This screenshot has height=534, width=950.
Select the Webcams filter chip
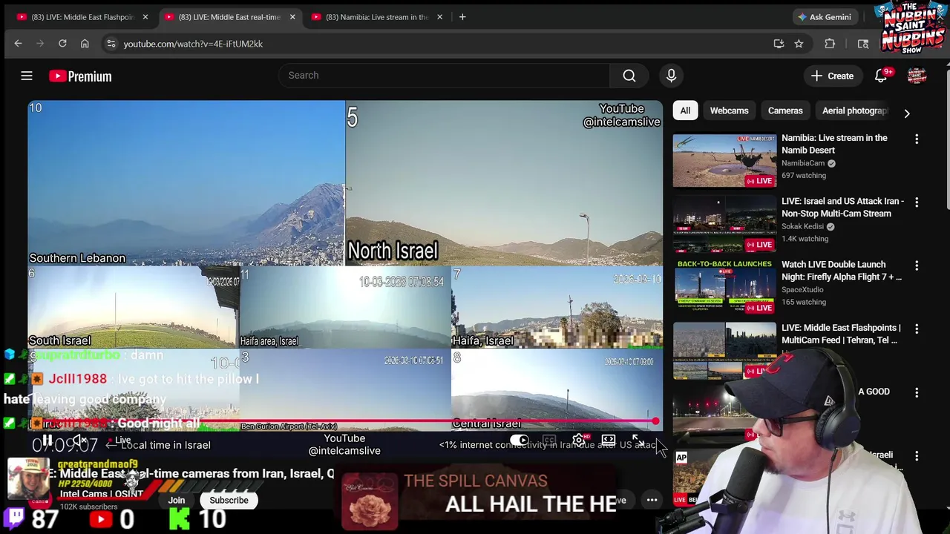point(729,111)
